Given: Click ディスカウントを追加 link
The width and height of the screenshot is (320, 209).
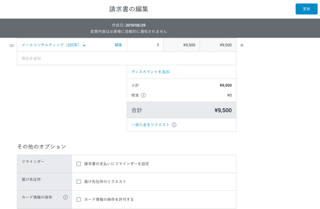Looking at the screenshot, I should (151, 72).
